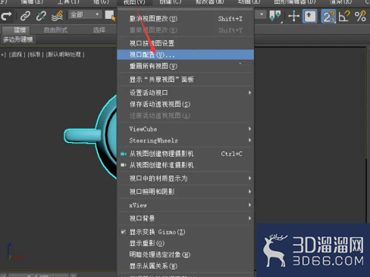
Task: Expand the 视口照明和阴影 submenu
Action: pyautogui.click(x=186, y=191)
